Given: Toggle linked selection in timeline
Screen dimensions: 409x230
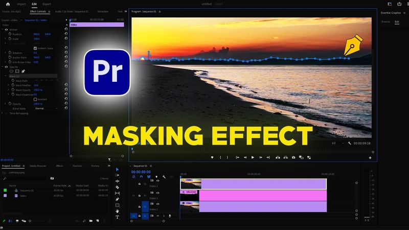Looking at the screenshot, I should (x=149, y=177).
